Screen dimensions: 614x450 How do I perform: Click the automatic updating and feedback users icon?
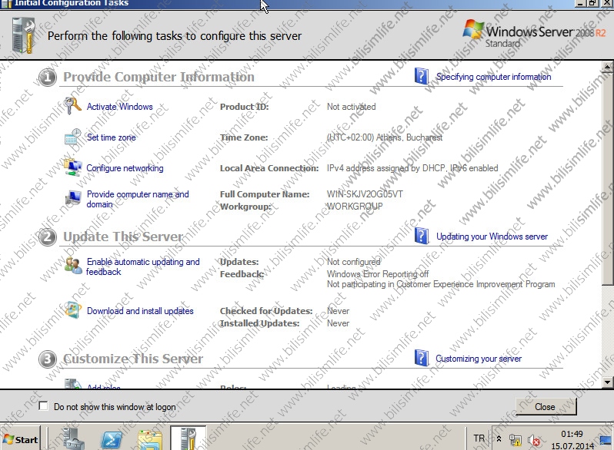point(73,266)
